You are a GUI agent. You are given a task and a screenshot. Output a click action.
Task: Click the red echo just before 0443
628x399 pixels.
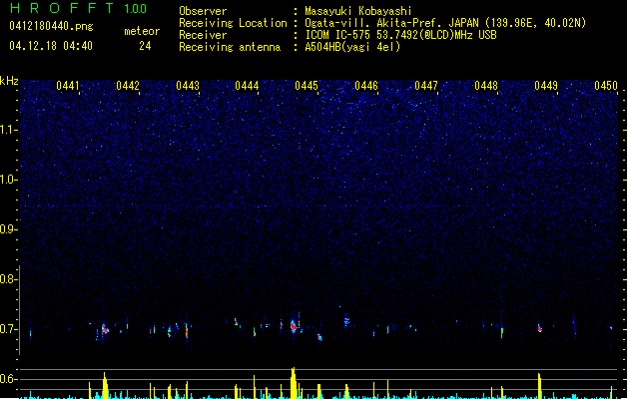pos(187,331)
